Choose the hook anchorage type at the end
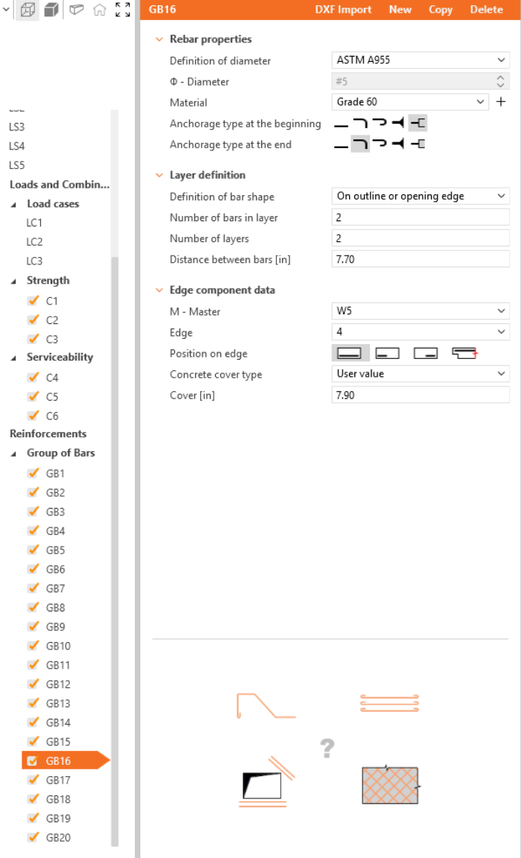 point(380,144)
